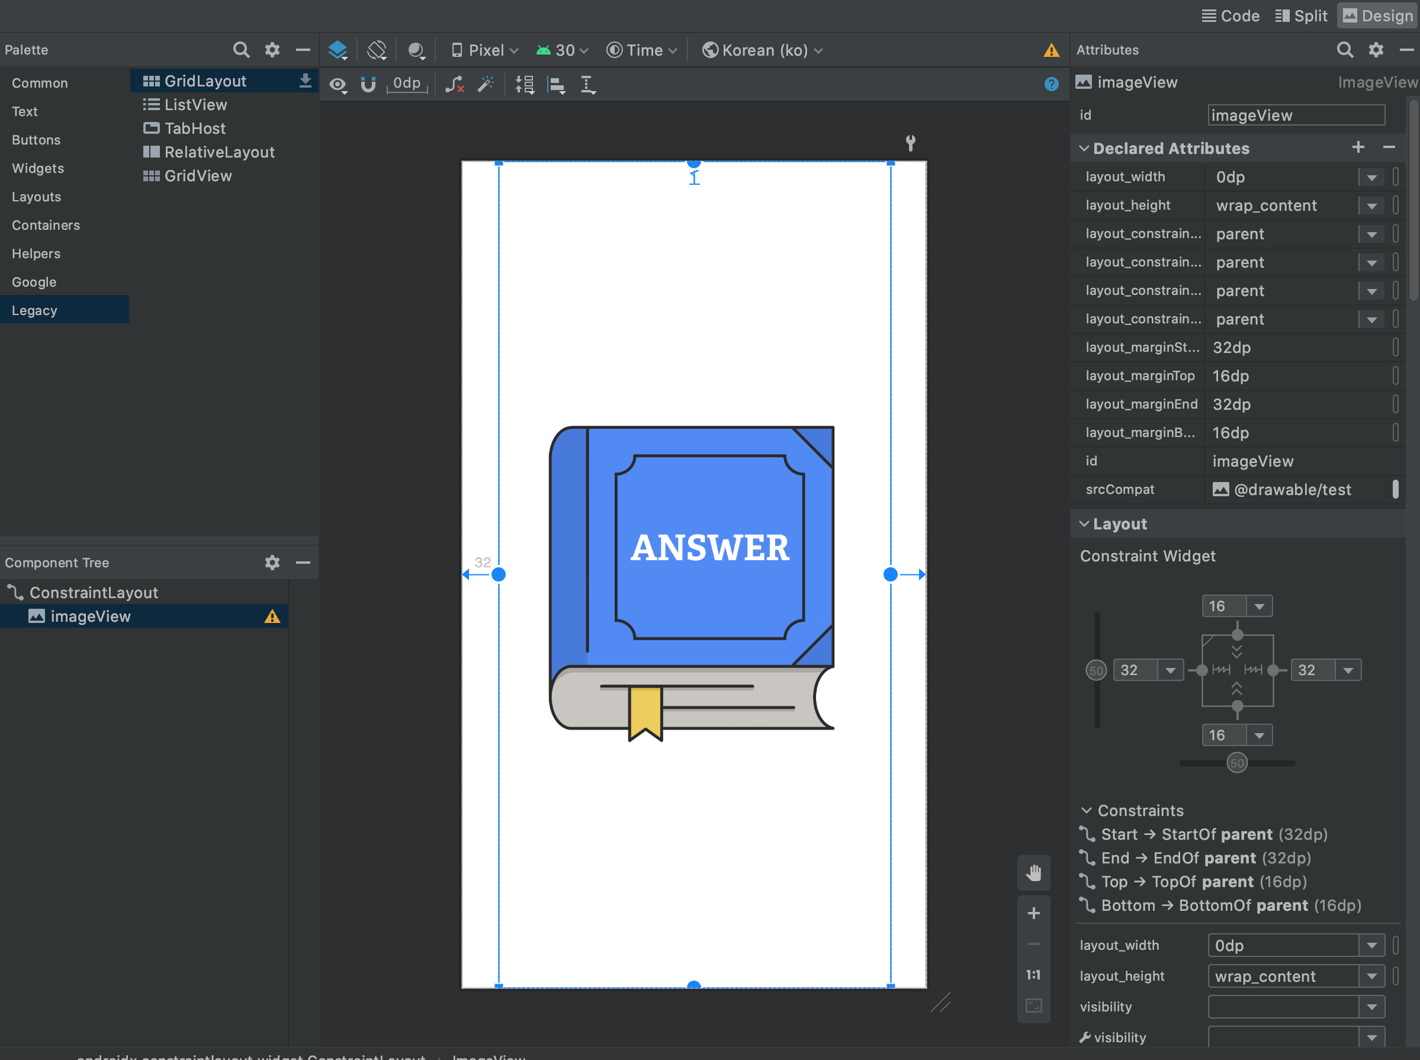The height and width of the screenshot is (1060, 1420).
Task: Click the blue help question icon
Action: click(1051, 84)
